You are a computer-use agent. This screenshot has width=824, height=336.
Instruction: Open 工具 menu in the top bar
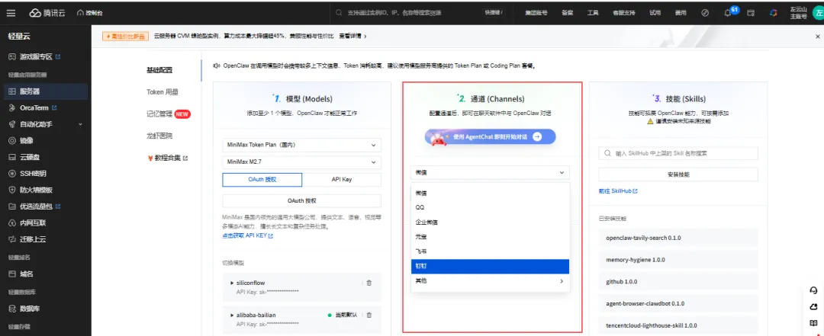coord(593,13)
